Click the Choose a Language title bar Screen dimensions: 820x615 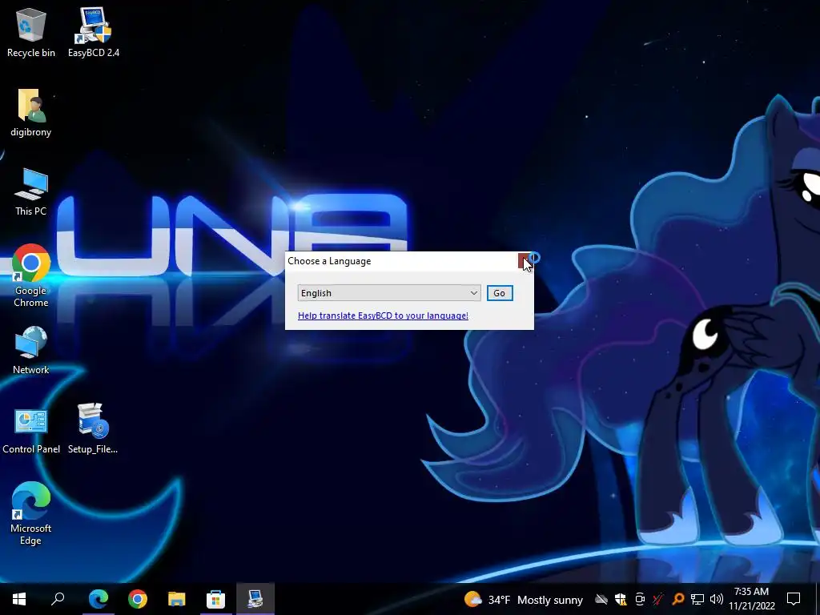pos(402,261)
